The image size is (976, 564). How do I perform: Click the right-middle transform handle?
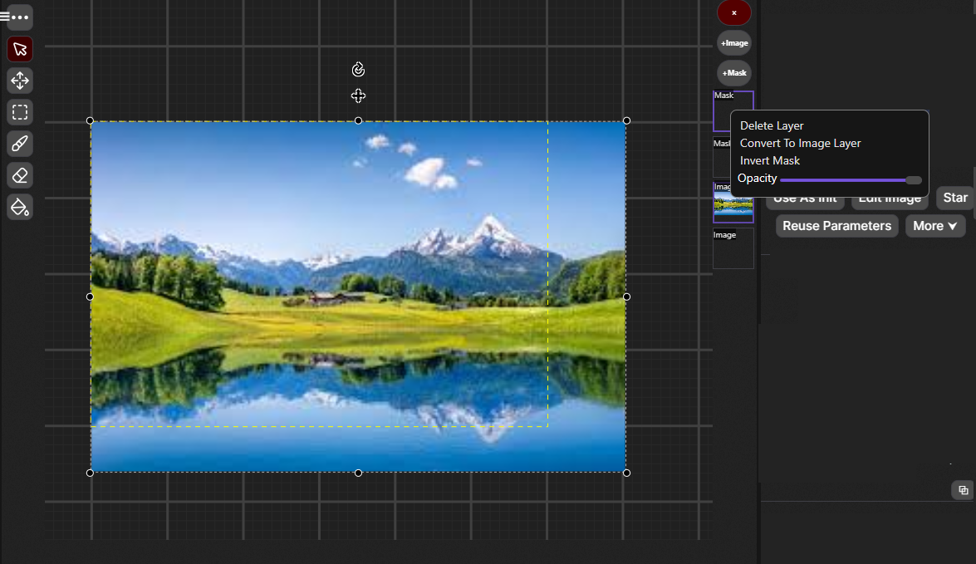pyautogui.click(x=627, y=297)
